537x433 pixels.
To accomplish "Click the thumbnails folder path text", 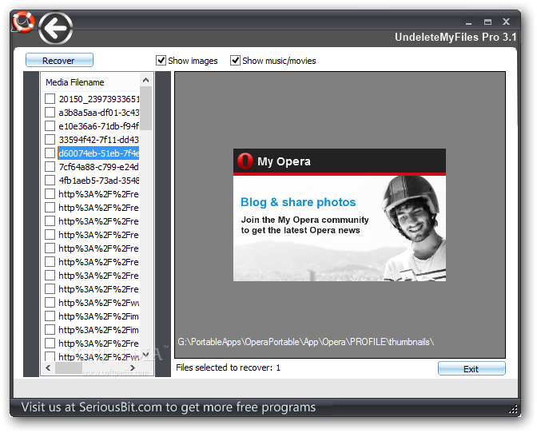I will point(306,342).
